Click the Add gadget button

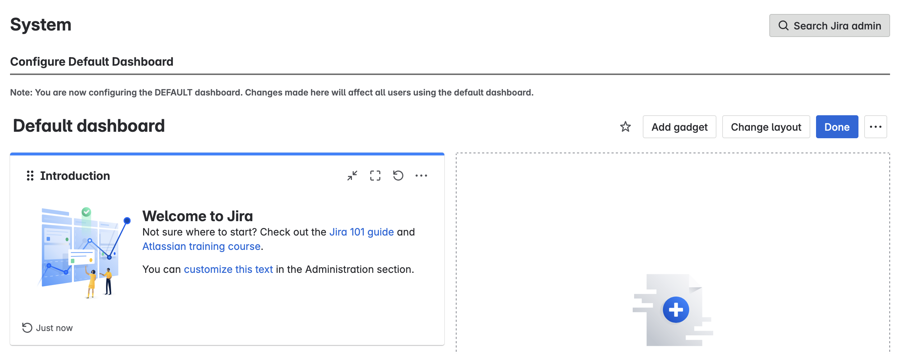(679, 127)
